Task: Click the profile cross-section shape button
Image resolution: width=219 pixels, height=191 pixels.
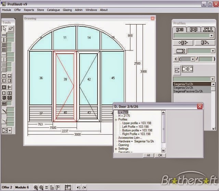Action: (x=180, y=51)
